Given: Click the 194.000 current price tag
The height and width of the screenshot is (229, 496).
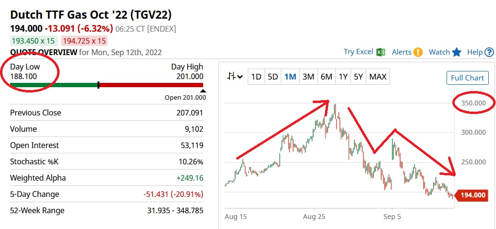Looking at the screenshot, I should click(x=473, y=195).
